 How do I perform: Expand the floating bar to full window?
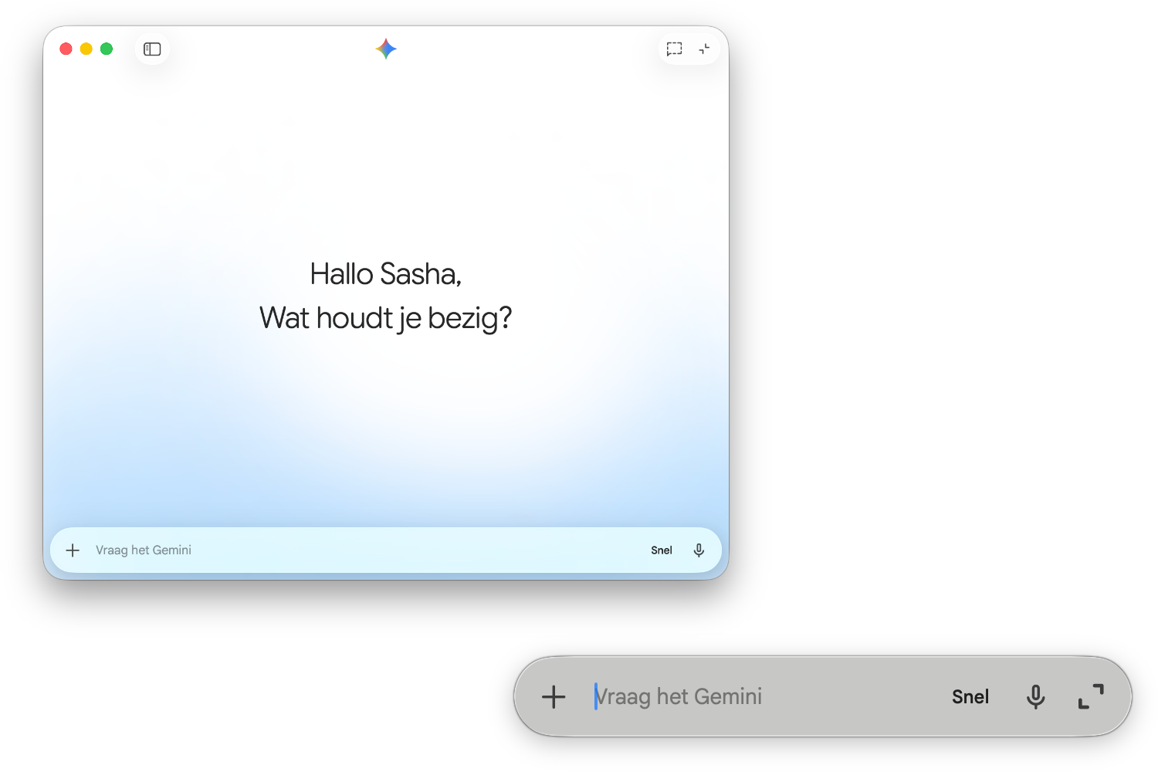(1091, 697)
